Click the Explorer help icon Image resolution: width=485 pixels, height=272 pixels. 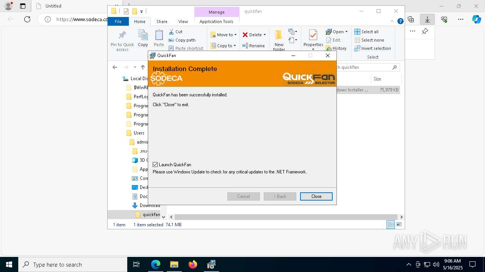[400, 22]
